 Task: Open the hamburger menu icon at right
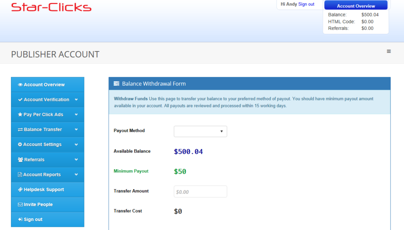pos(389,51)
